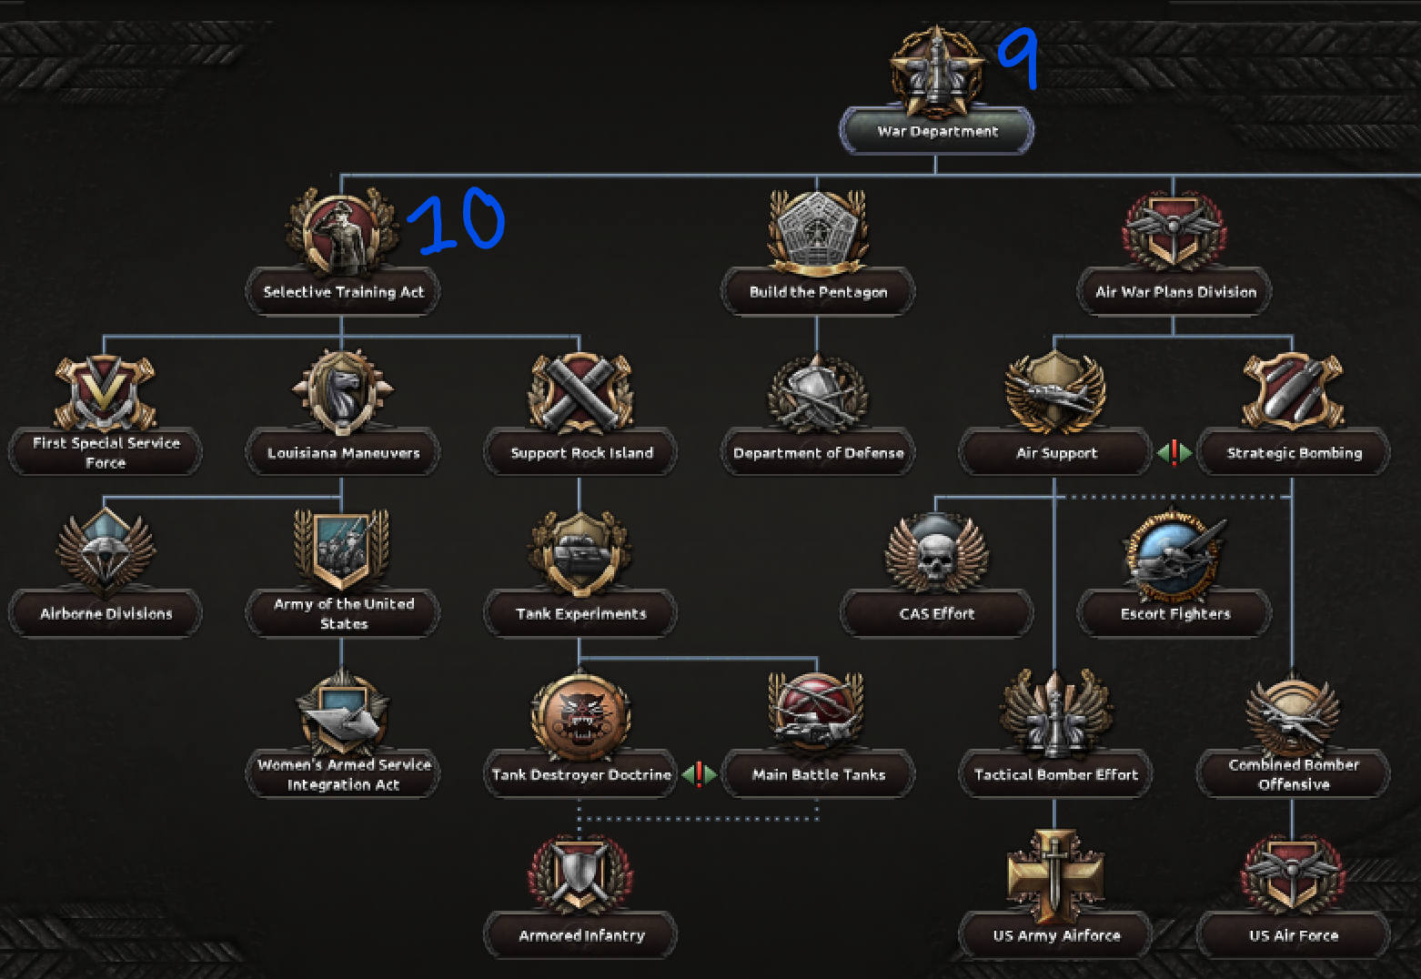1421x979 pixels.
Task: Click the Support Rock Island crossed cannons icon
Action: pos(580,393)
